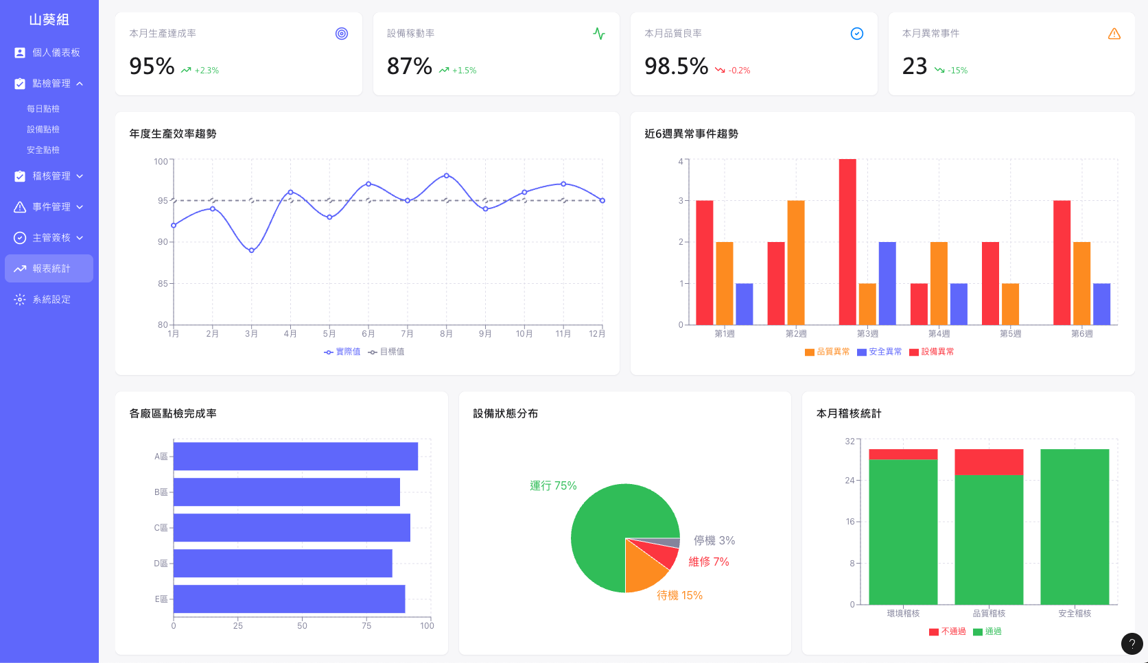
Task: Click the 點檢管理 clipboard icon
Action: tap(20, 84)
